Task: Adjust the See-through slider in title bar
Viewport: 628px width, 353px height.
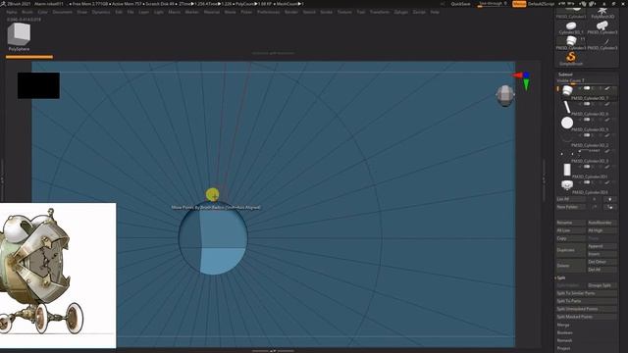Action: [x=493, y=4]
